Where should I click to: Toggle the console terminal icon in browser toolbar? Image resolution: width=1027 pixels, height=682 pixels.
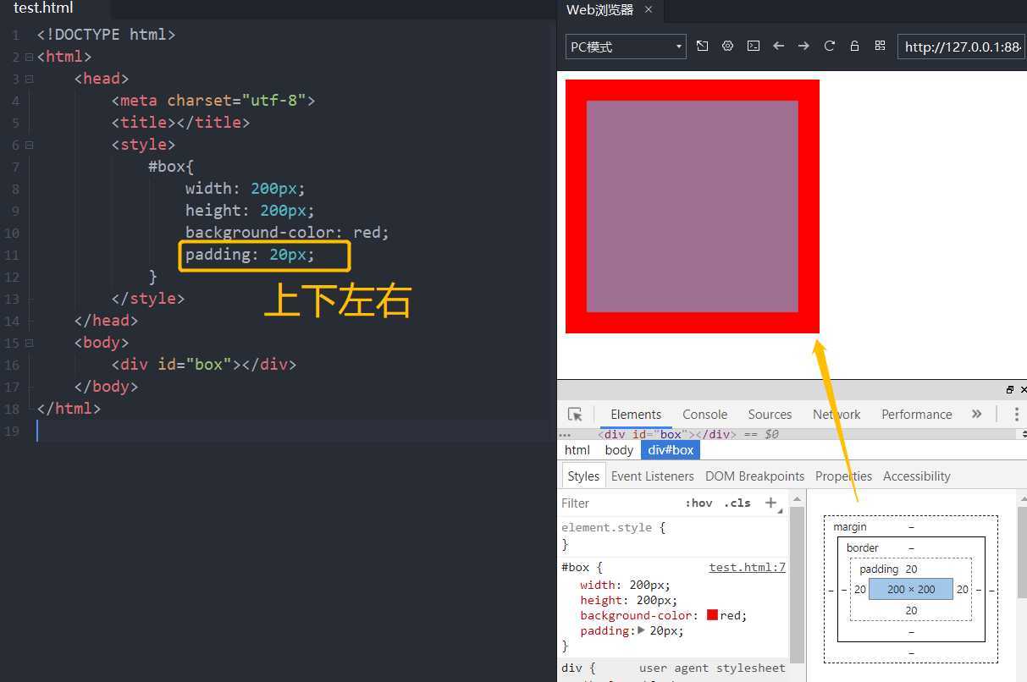[x=753, y=46]
